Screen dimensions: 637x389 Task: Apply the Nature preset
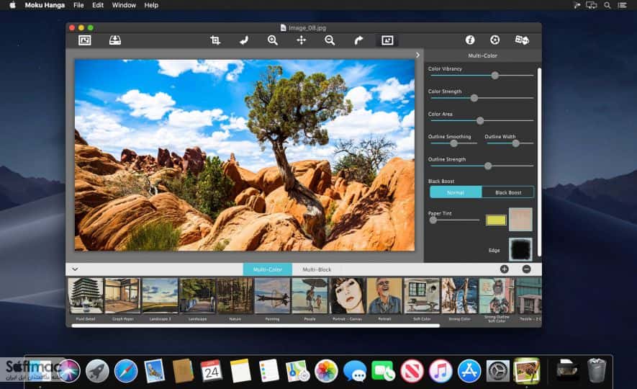tap(235, 295)
